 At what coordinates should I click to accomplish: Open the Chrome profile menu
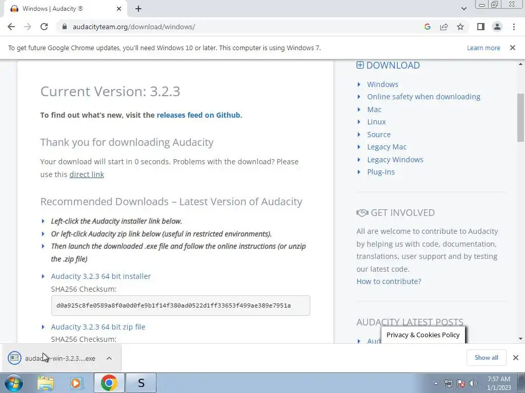pos(497,27)
